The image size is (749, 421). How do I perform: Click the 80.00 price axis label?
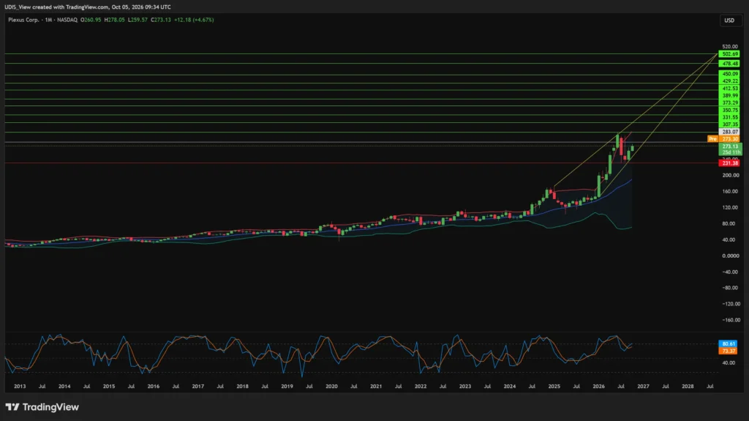click(729, 224)
